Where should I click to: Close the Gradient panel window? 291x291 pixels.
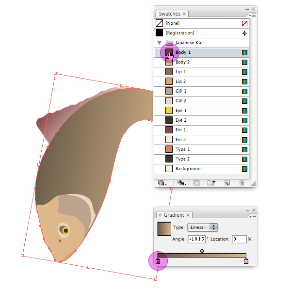(254, 210)
